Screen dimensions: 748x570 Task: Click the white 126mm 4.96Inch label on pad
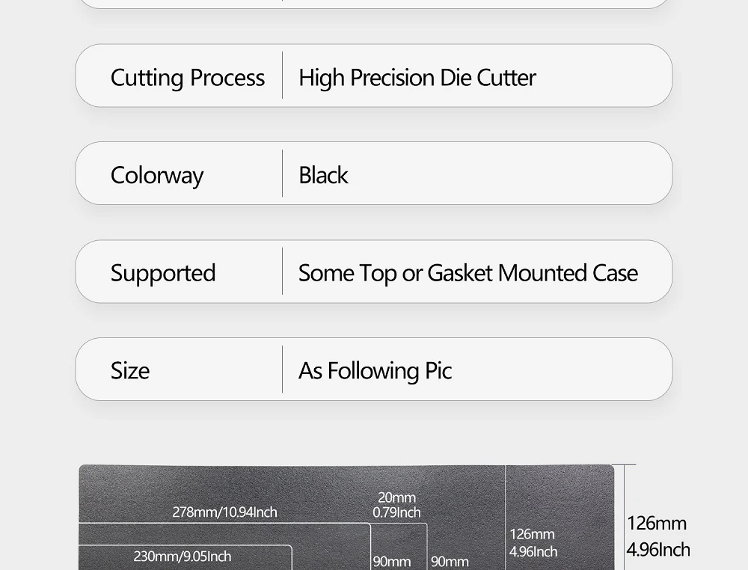[x=533, y=542]
